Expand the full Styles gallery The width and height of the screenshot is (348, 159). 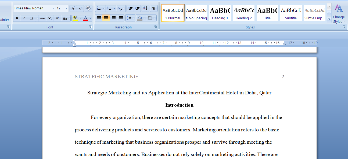click(x=329, y=19)
